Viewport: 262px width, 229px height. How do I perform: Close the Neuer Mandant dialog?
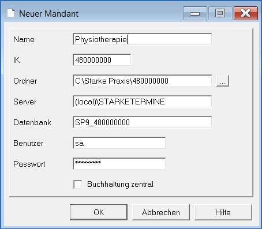[x=246, y=13]
